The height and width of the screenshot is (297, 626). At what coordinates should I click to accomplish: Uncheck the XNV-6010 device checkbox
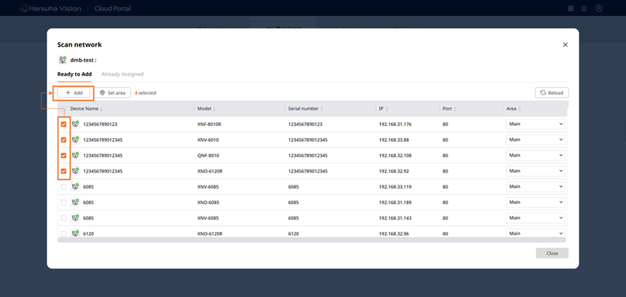(x=64, y=140)
